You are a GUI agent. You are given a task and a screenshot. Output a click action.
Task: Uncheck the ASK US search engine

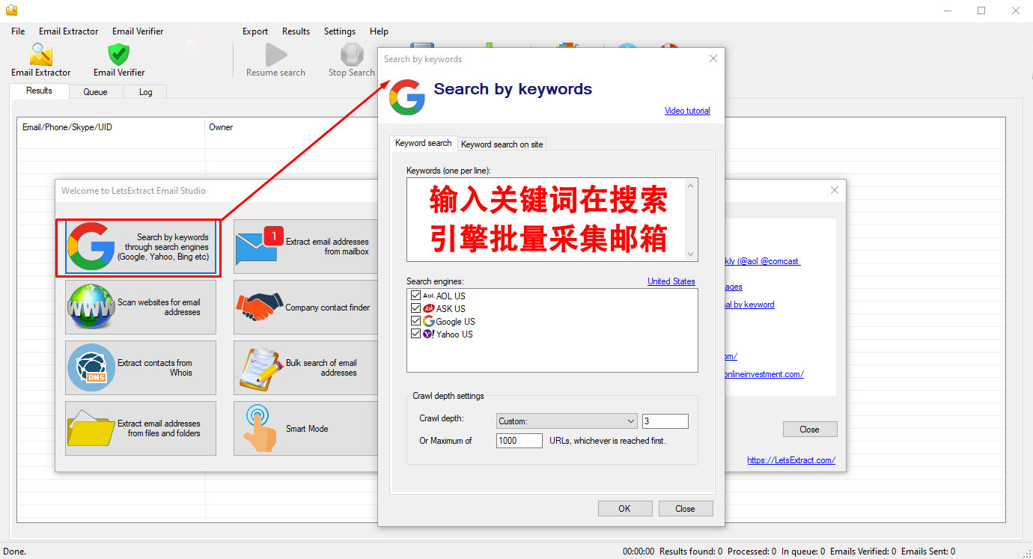415,308
